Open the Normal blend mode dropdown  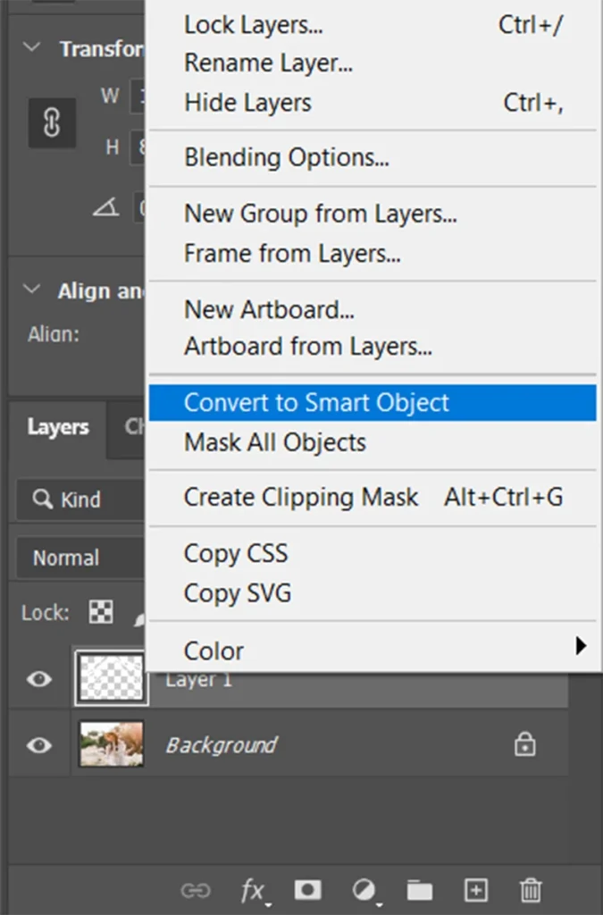[80, 558]
